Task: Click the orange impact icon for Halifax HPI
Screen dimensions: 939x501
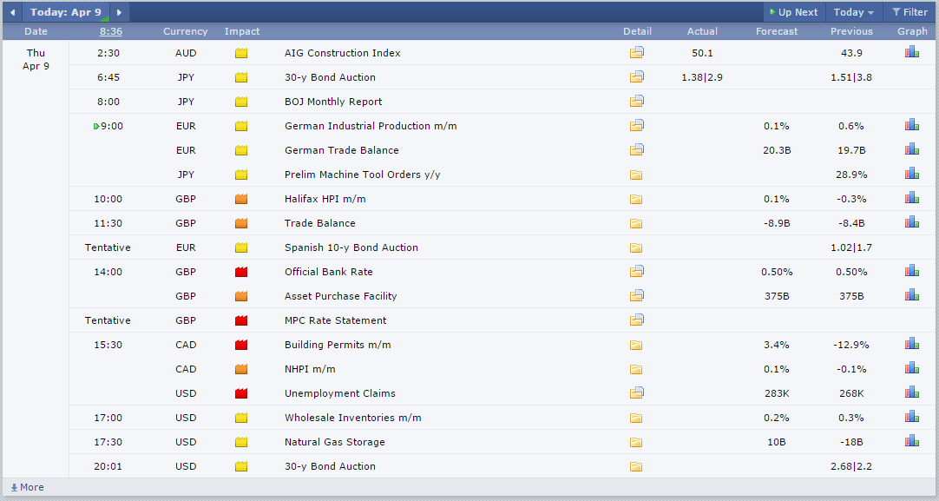Action: (x=241, y=199)
